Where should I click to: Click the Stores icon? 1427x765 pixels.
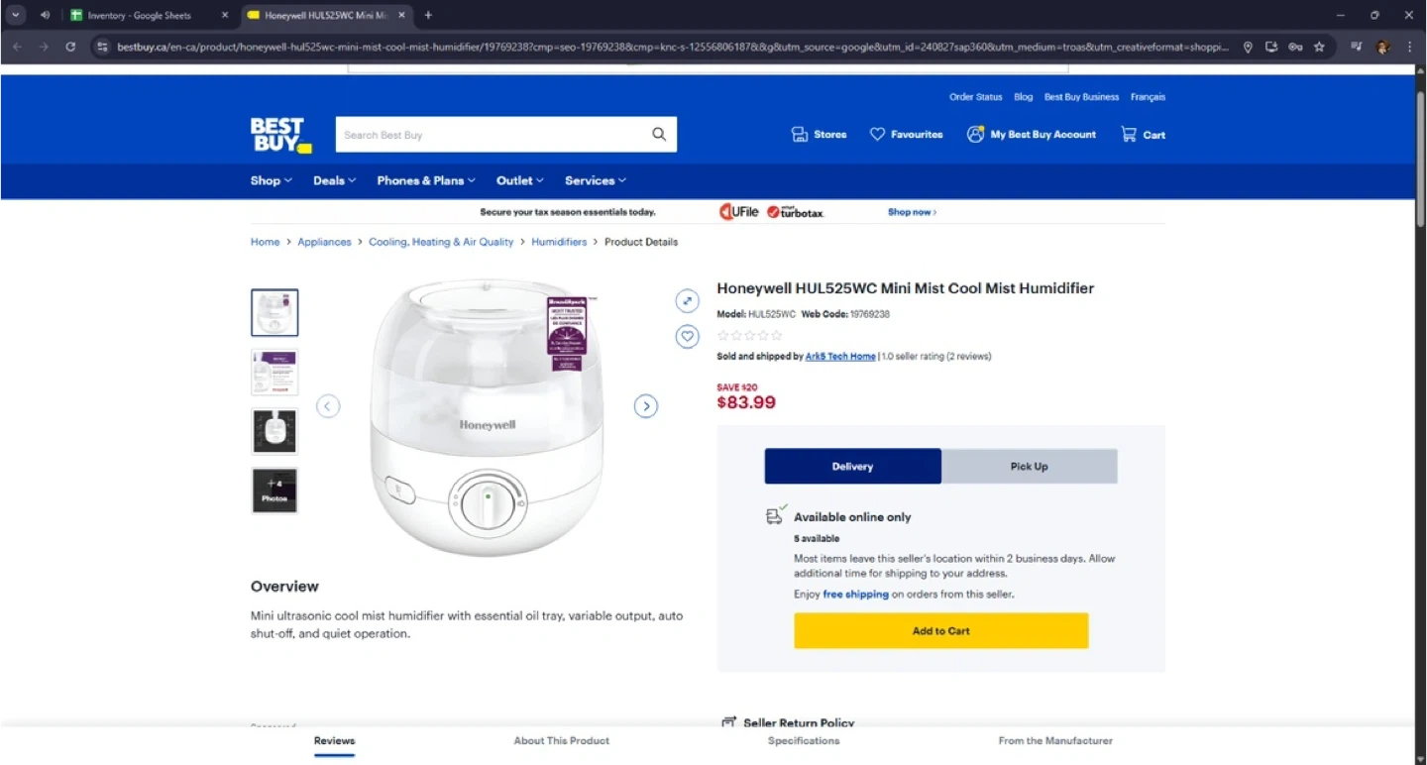(800, 134)
